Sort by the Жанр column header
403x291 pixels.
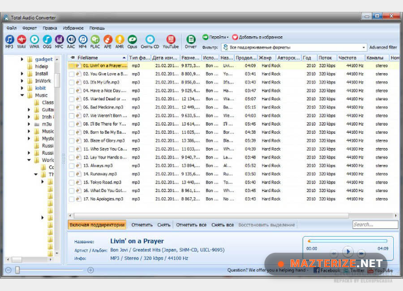pos(267,58)
